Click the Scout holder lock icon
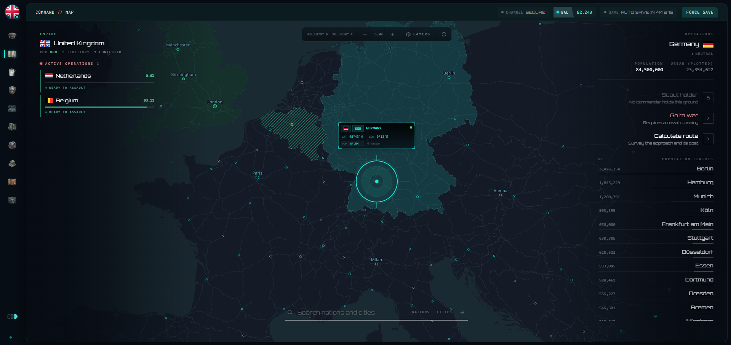 [708, 98]
